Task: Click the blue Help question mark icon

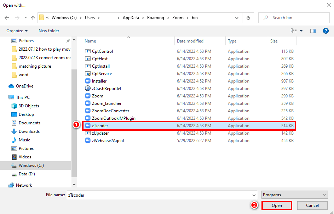Action: [326, 31]
